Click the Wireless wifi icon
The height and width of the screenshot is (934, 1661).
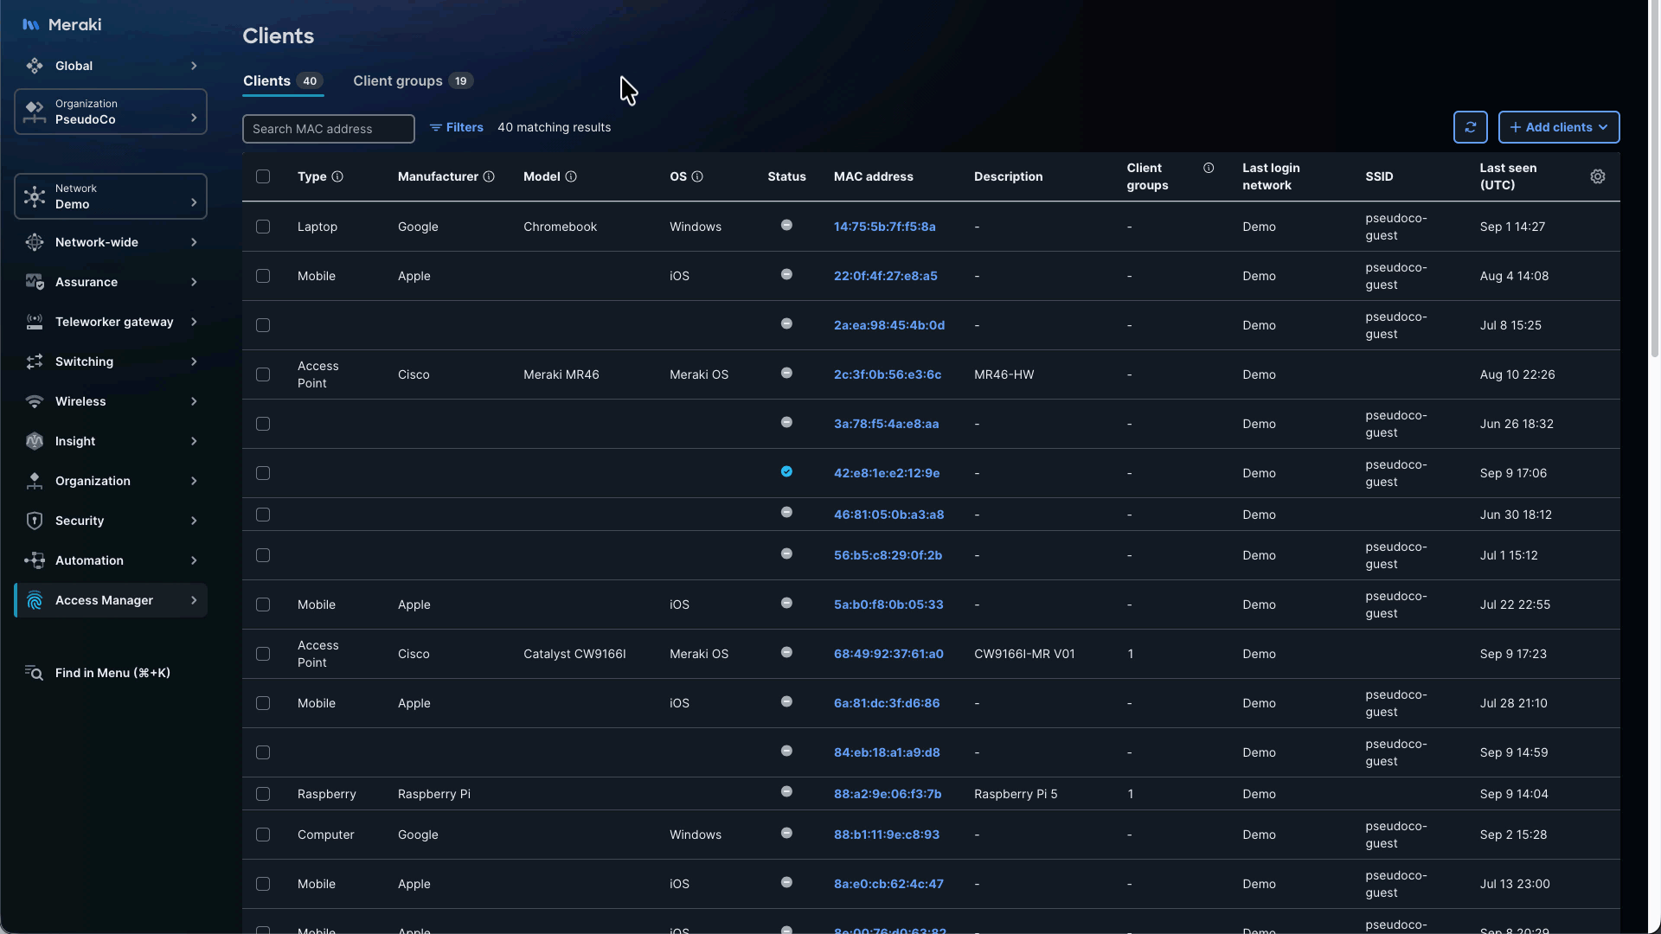(x=35, y=401)
